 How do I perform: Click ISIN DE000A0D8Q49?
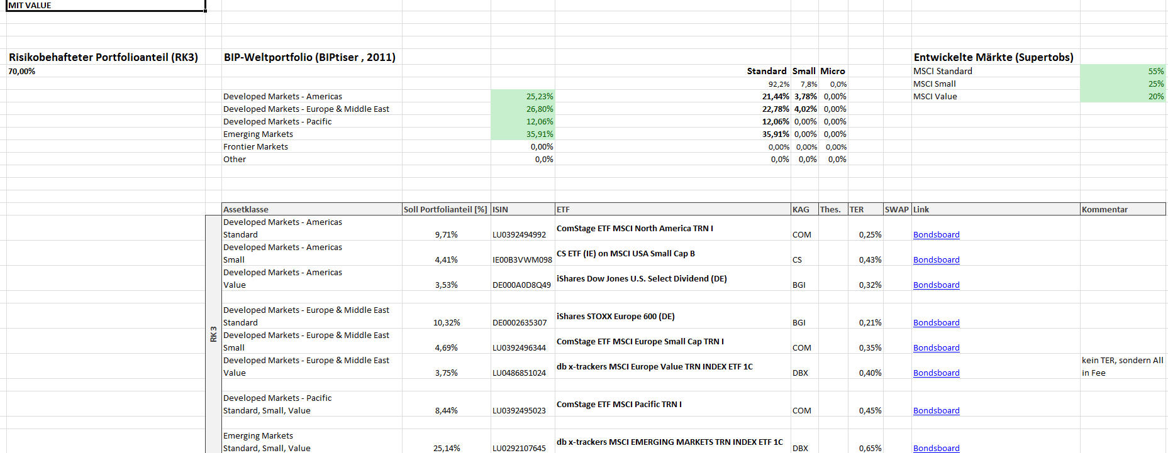521,285
